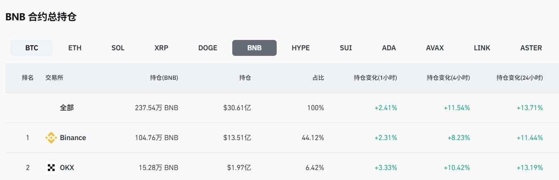The height and width of the screenshot is (180, 559).
Task: Open the SOL coin tab
Action: 118,48
